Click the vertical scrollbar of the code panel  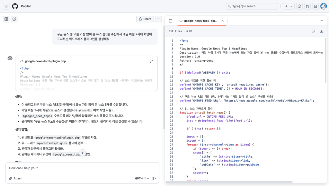(325, 60)
